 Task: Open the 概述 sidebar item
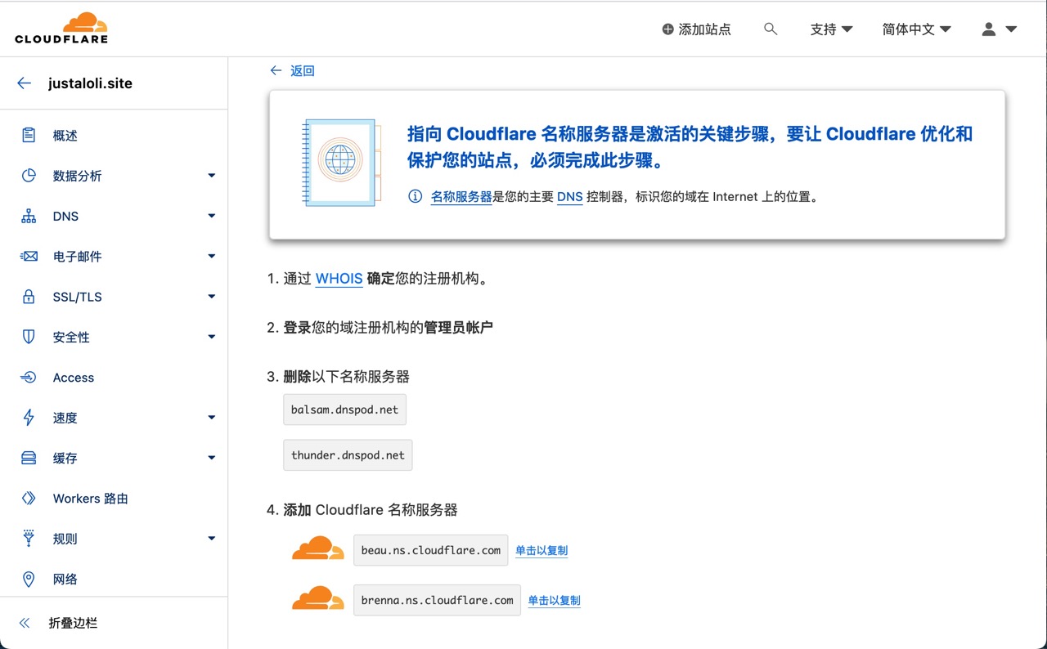(x=114, y=136)
